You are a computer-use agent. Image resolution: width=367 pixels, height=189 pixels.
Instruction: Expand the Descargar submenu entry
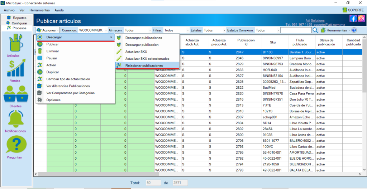tap(75, 37)
